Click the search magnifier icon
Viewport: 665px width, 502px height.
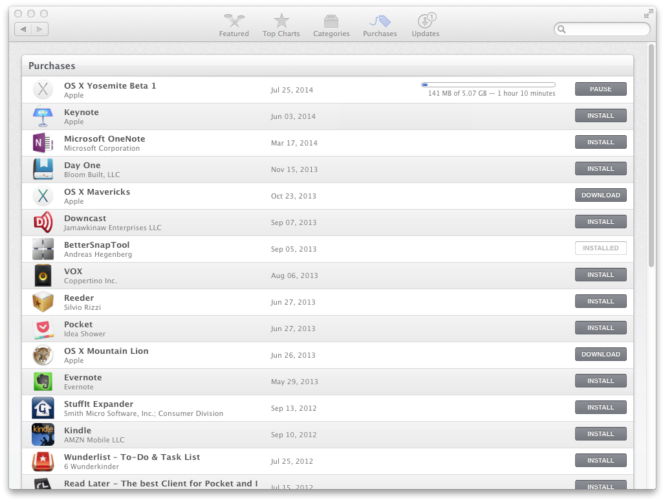click(x=561, y=29)
